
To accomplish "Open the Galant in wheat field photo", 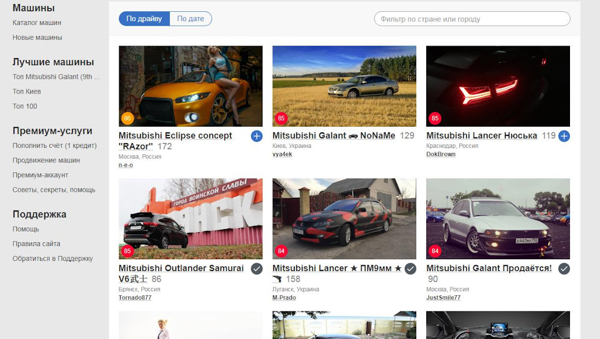I will coord(344,86).
